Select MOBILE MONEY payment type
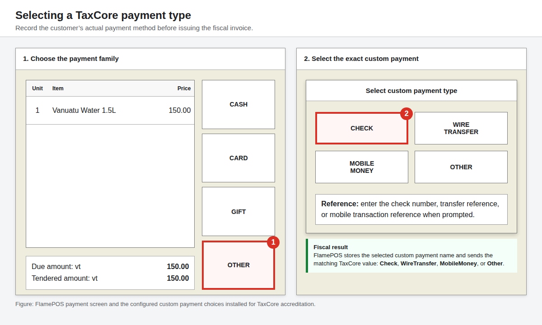Image resolution: width=542 pixels, height=325 pixels. tap(362, 167)
